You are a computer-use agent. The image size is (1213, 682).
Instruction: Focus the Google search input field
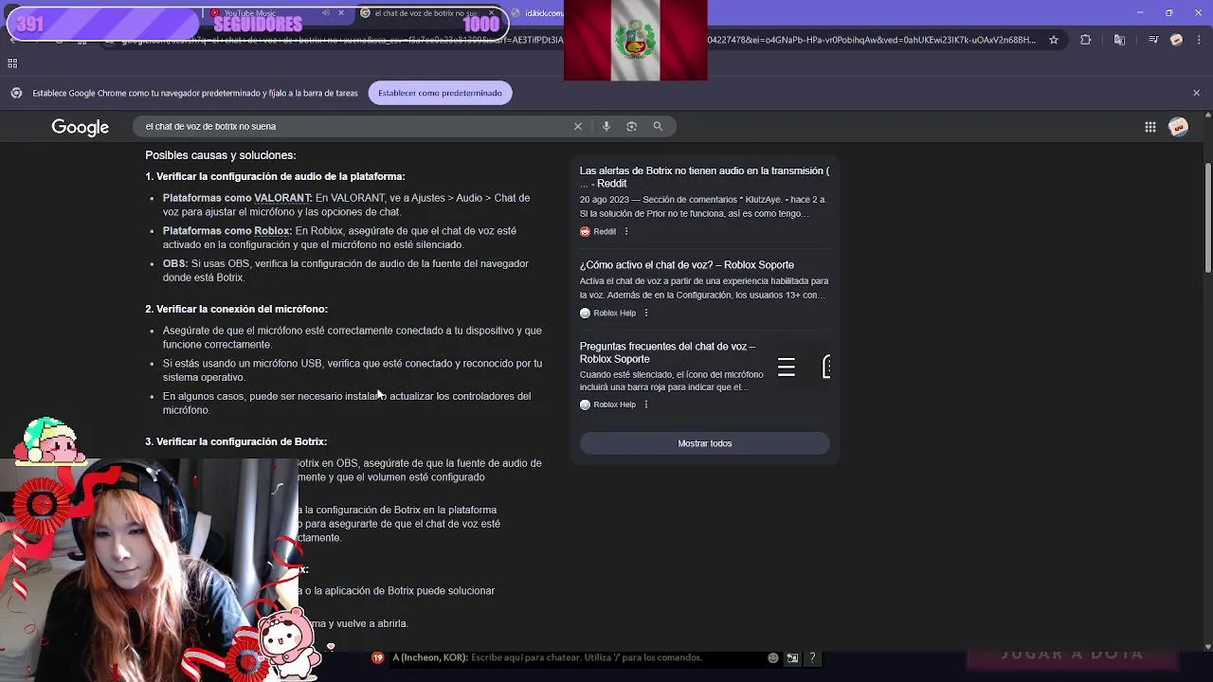click(x=355, y=126)
